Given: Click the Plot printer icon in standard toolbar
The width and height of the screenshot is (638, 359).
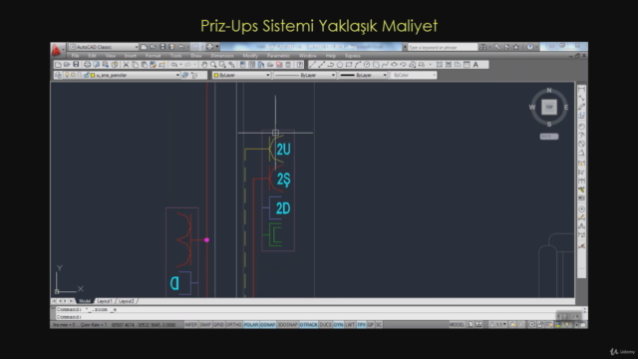Looking at the screenshot, I should pos(87,65).
